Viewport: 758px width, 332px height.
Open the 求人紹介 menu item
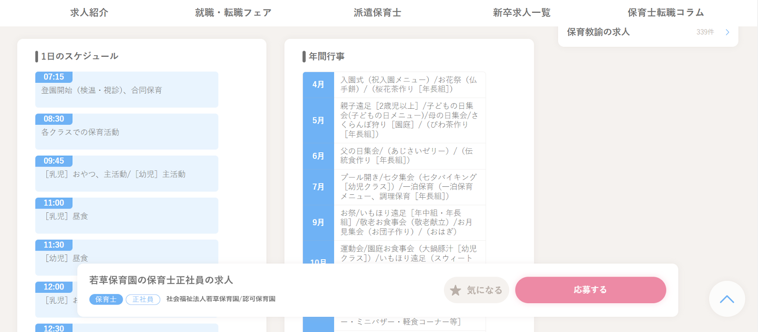point(89,13)
